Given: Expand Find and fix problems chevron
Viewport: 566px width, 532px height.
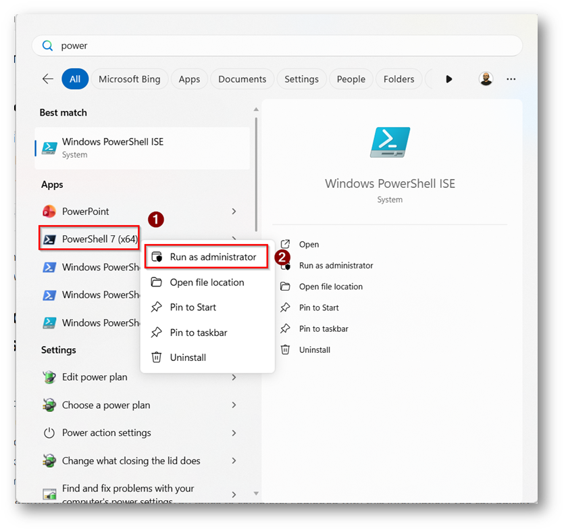Looking at the screenshot, I should [x=234, y=494].
